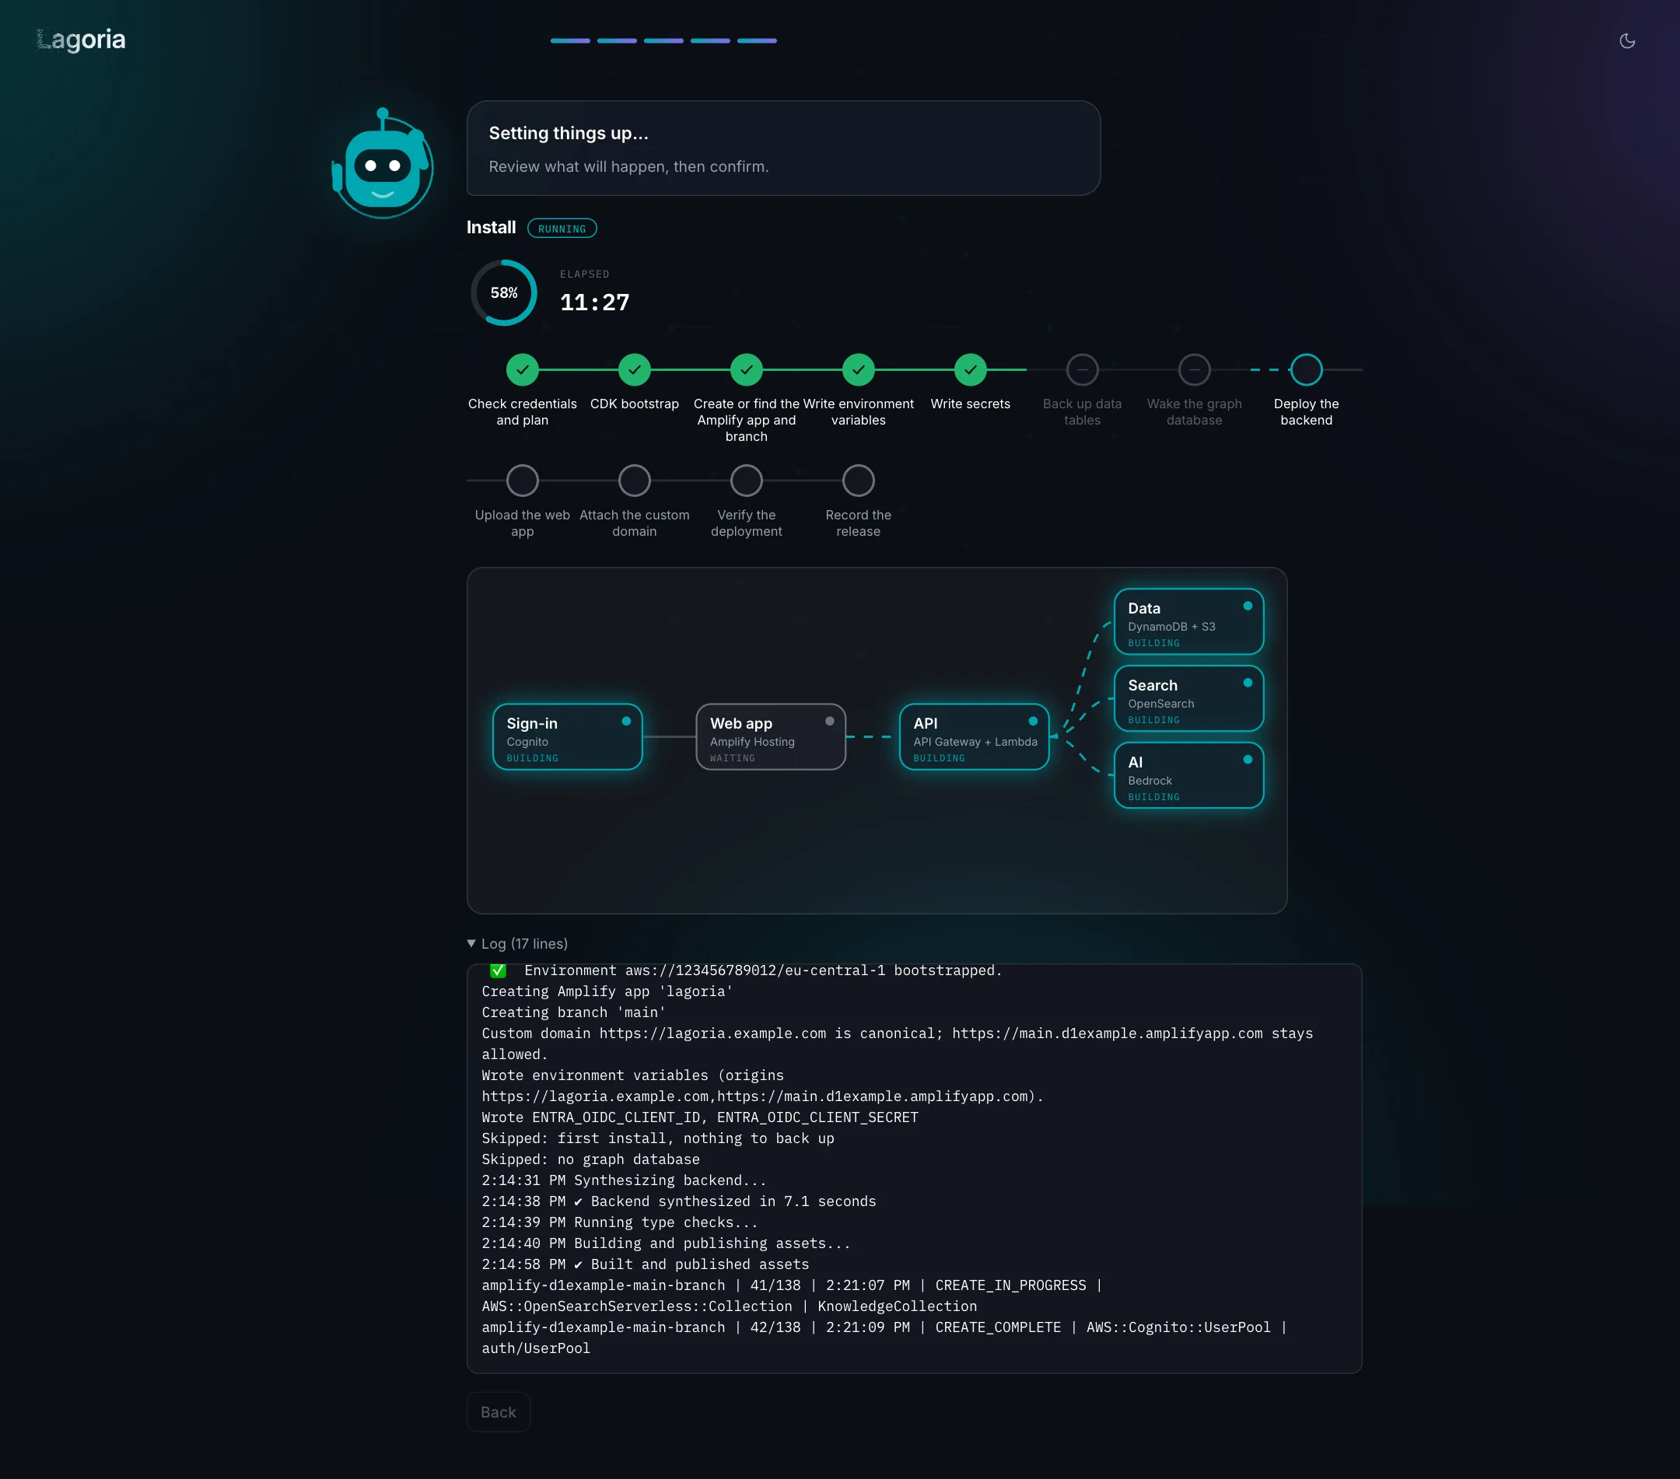Click the Lagoria logo
Screen dimensions: 1680x1479
[x=81, y=40]
